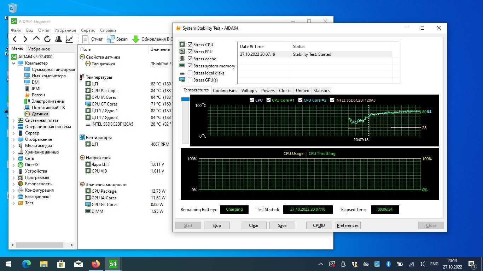This screenshot has height=271, width=483.
Task: Open the Сервис menu
Action: (88, 30)
